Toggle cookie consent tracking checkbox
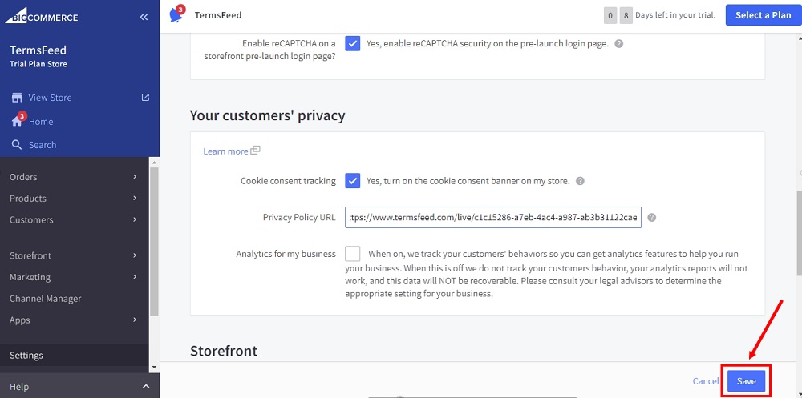The width and height of the screenshot is (802, 398). (x=352, y=180)
